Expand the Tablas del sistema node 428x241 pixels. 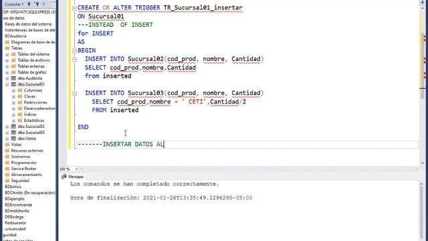[x=7, y=54]
